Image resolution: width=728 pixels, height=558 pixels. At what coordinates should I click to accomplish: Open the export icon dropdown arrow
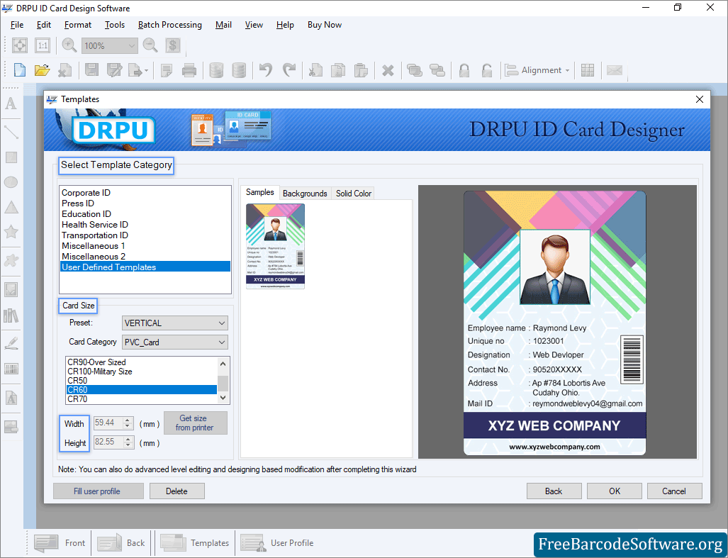click(146, 71)
